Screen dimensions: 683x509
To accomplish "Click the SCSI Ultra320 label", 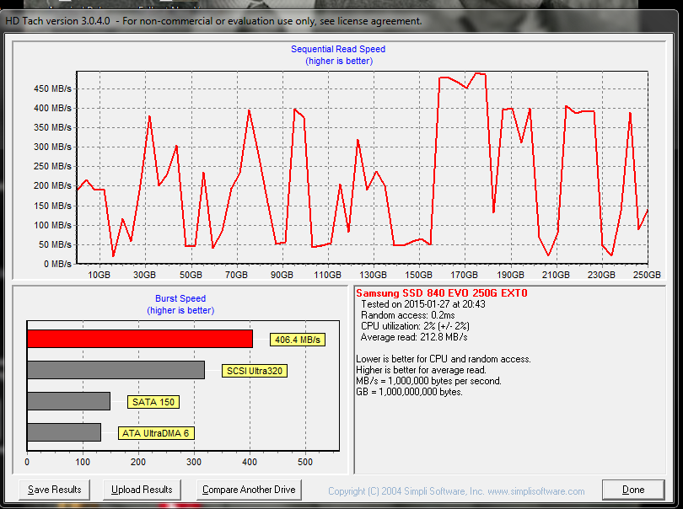I will tap(255, 371).
